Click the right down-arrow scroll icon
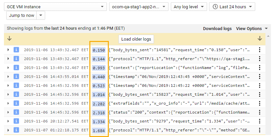The height and width of the screenshot is (137, 276). pyautogui.click(x=260, y=39)
